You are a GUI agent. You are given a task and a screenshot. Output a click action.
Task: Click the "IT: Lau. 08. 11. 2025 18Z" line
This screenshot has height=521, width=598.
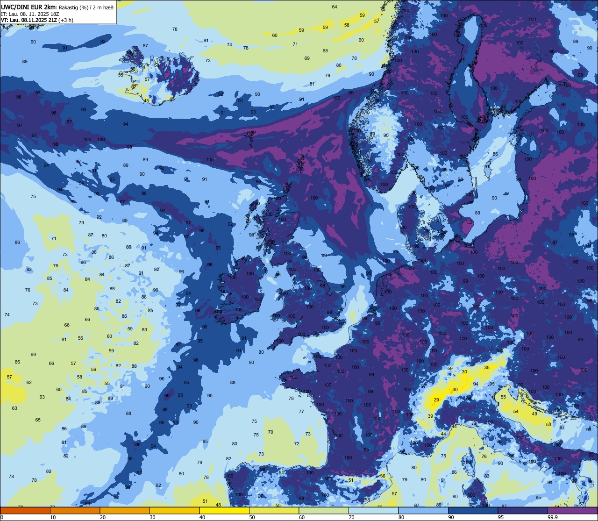point(30,14)
